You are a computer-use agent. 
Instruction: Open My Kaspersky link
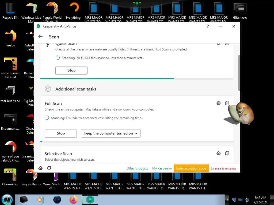(x=162, y=168)
